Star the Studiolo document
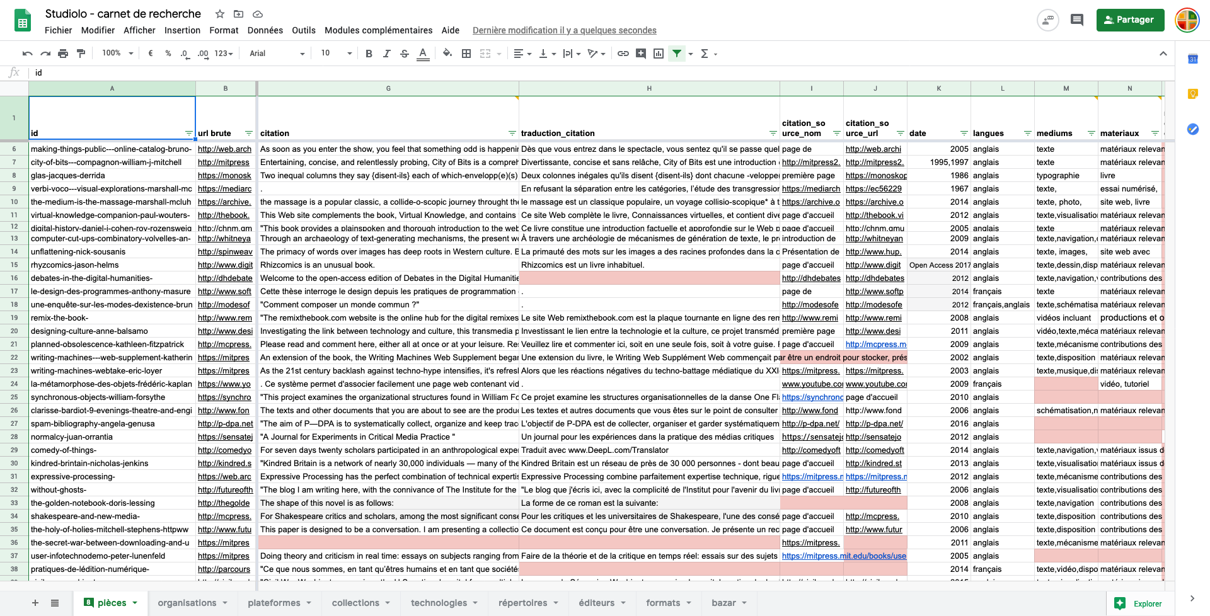This screenshot has height=616, width=1210. click(x=220, y=14)
